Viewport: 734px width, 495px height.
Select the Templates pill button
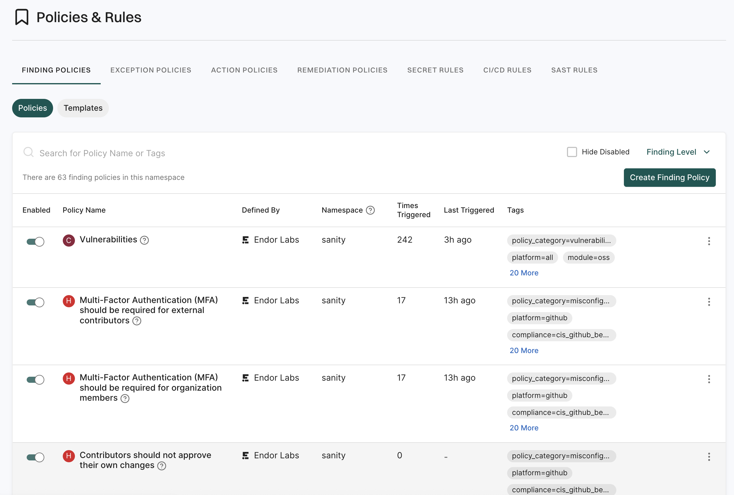[x=83, y=108]
